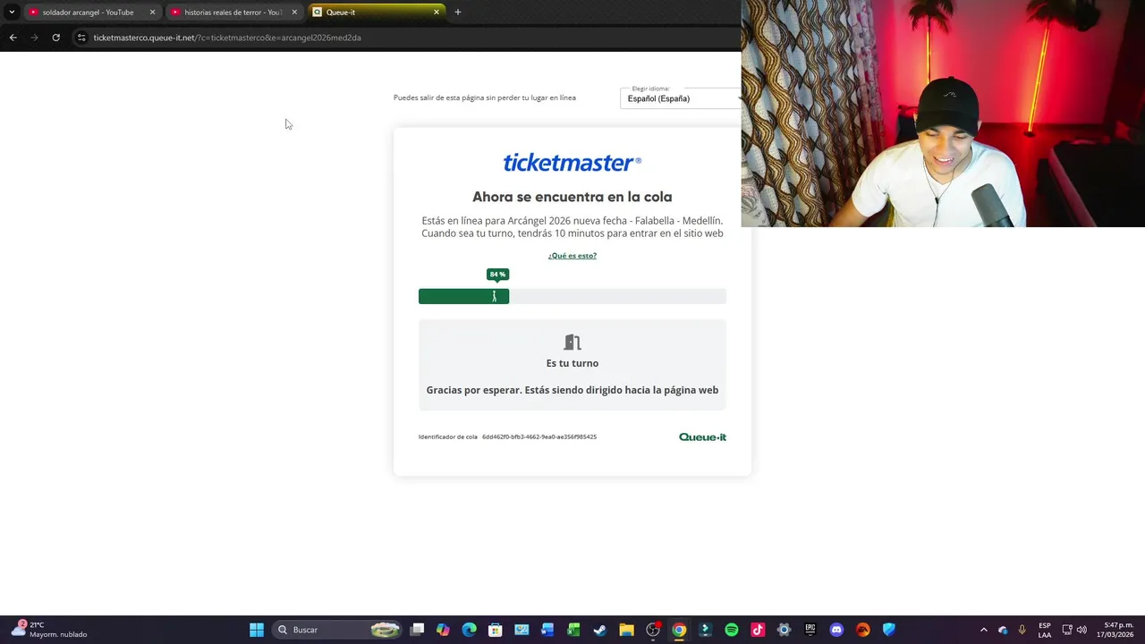Screen dimensions: 1145x644
Task: Open TikTok from the taskbar
Action: 758,630
